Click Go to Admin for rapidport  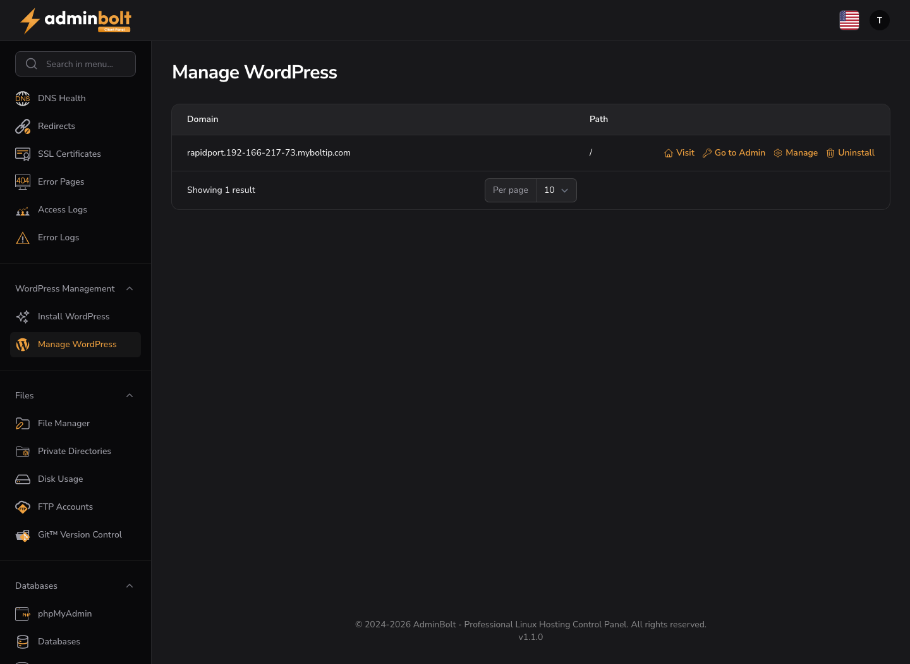click(x=734, y=153)
